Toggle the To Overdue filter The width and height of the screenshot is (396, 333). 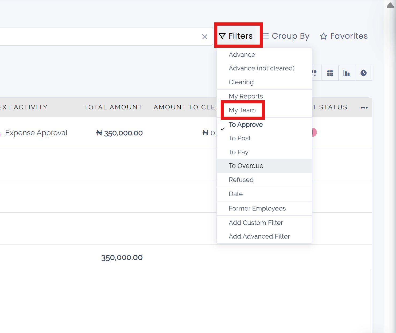click(x=246, y=166)
